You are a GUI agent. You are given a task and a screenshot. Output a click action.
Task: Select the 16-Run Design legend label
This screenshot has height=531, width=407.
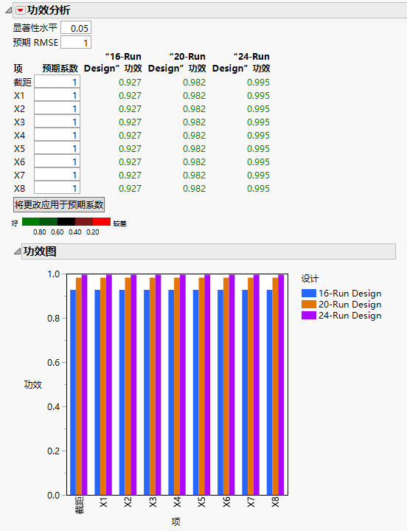coord(349,294)
